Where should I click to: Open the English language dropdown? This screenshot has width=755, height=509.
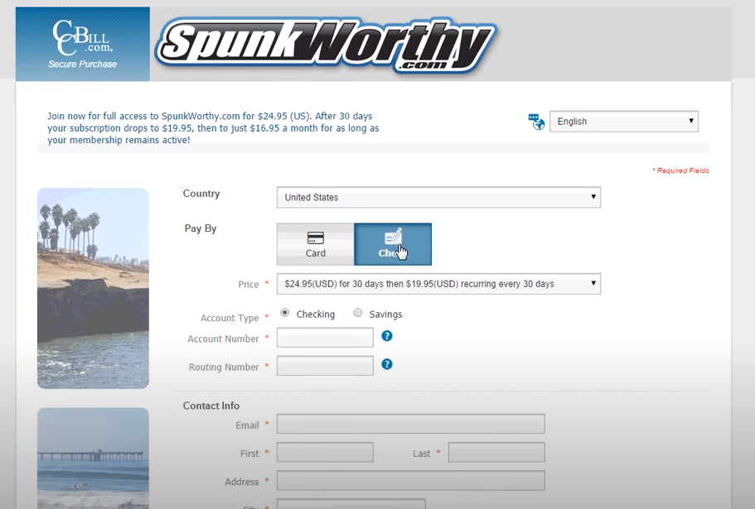point(624,121)
